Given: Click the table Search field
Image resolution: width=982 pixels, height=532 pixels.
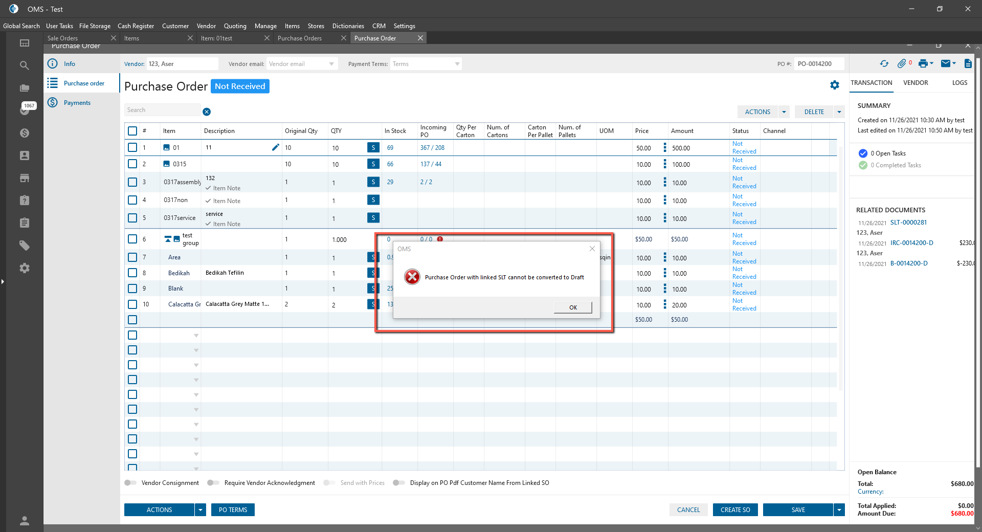Looking at the screenshot, I should tap(162, 110).
